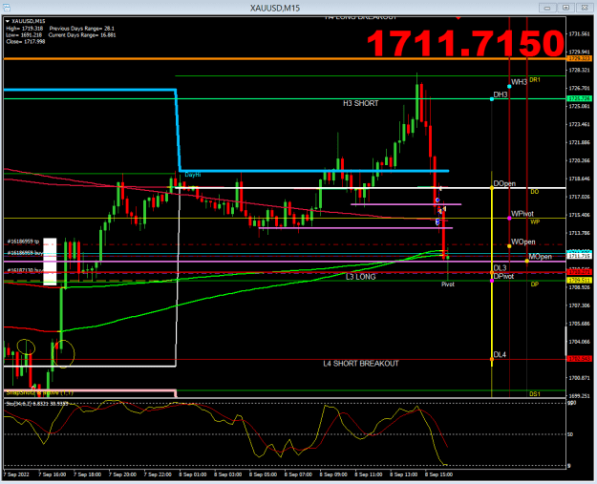Select the magenta DPivot marker dot
Screen dimensions: 597x484
click(x=492, y=281)
